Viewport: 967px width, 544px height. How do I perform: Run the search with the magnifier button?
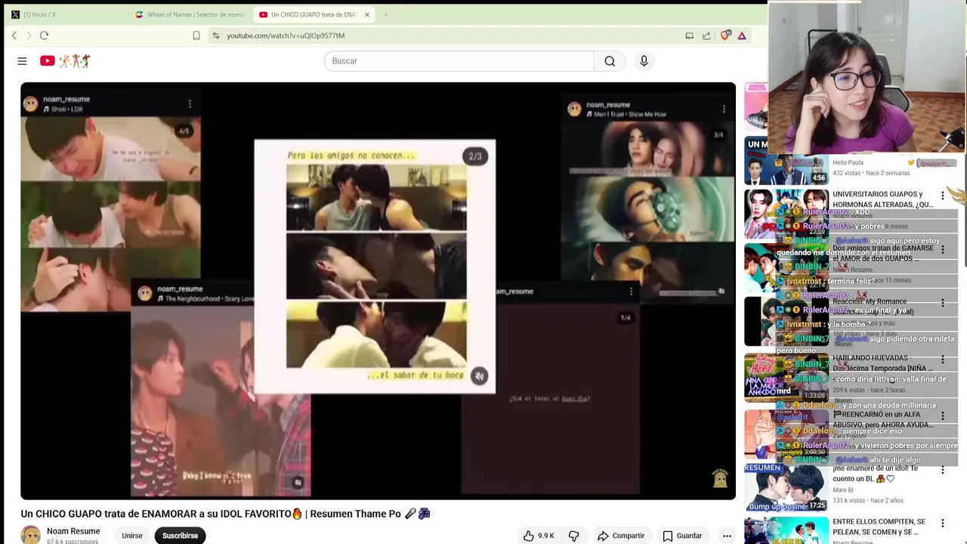click(x=610, y=61)
